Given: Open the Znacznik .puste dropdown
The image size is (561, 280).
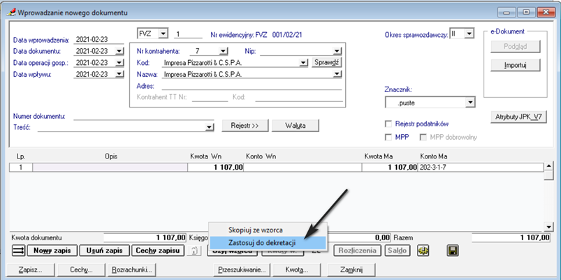Looking at the screenshot, I should 469,103.
